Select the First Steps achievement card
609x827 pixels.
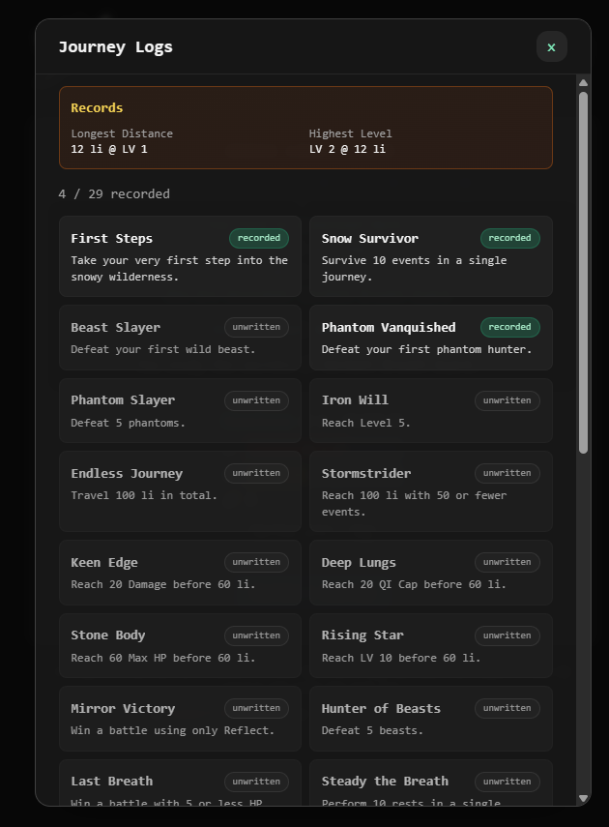pos(180,256)
